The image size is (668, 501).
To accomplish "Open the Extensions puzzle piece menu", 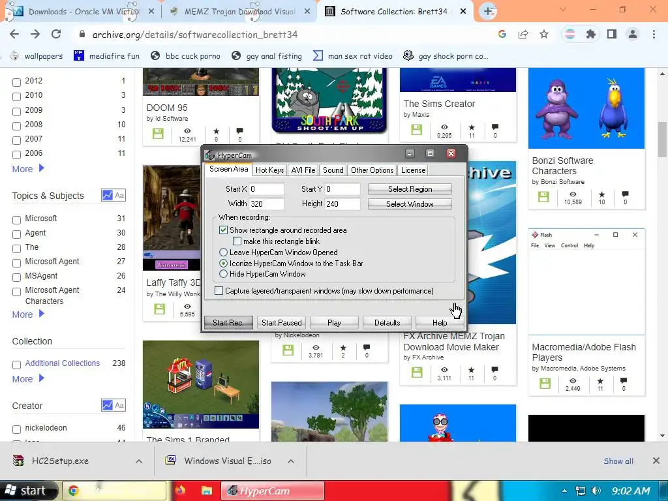I will tap(590, 35).
